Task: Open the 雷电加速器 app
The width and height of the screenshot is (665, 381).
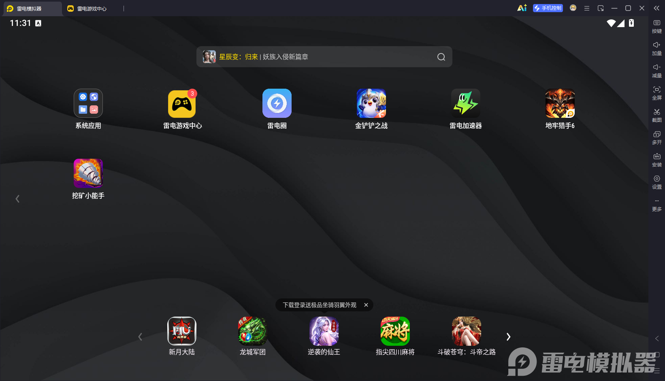Action: pyautogui.click(x=466, y=103)
